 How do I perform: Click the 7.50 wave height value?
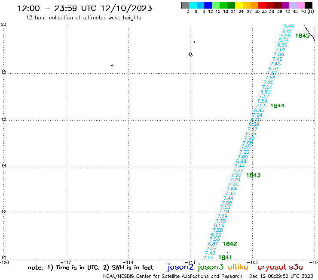tap(214, 240)
